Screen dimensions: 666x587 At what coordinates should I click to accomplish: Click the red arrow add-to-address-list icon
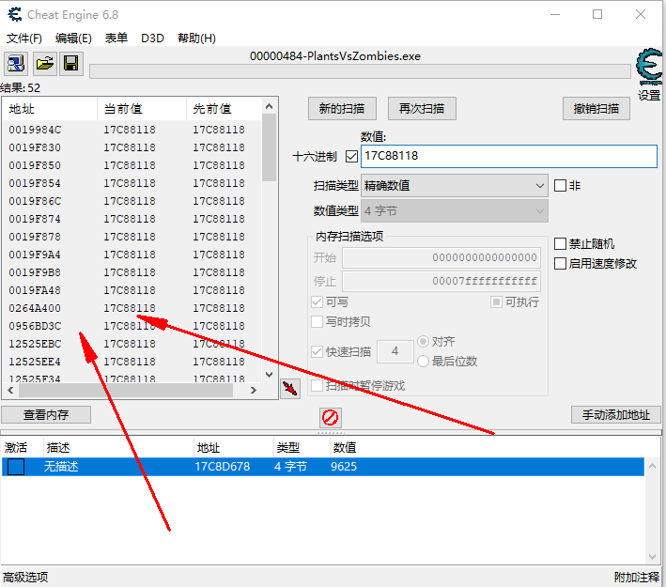(x=290, y=389)
